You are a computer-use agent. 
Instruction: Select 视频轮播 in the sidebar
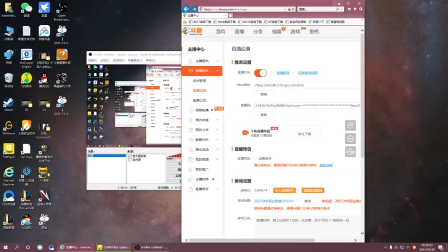202,110
